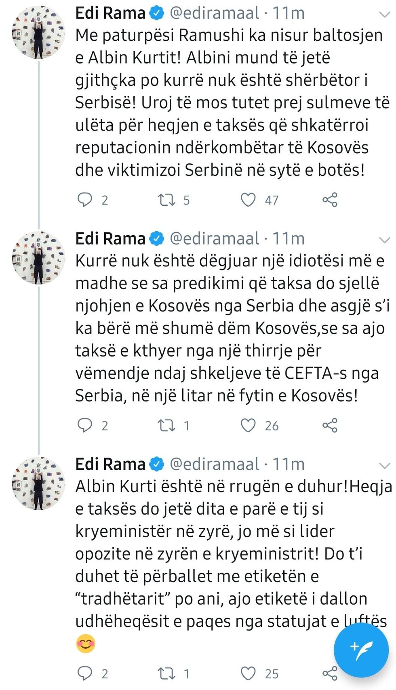Reply to the first tweet about Ramushi
This screenshot has height=690, width=396.
point(86,198)
